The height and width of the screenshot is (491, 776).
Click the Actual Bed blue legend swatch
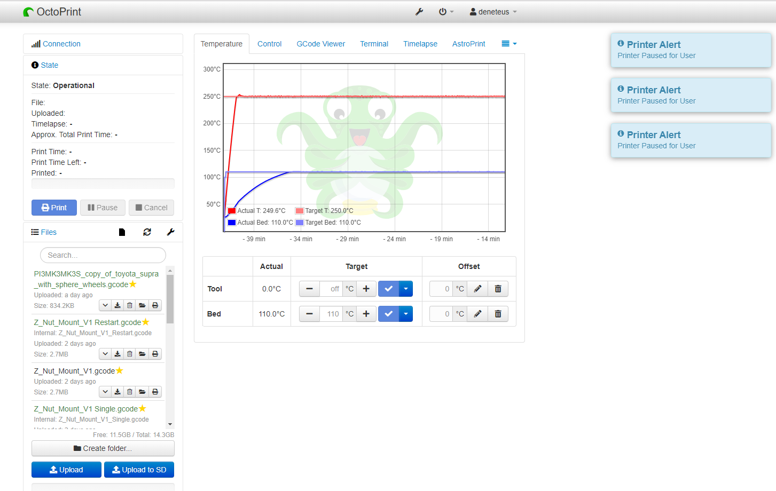[232, 223]
